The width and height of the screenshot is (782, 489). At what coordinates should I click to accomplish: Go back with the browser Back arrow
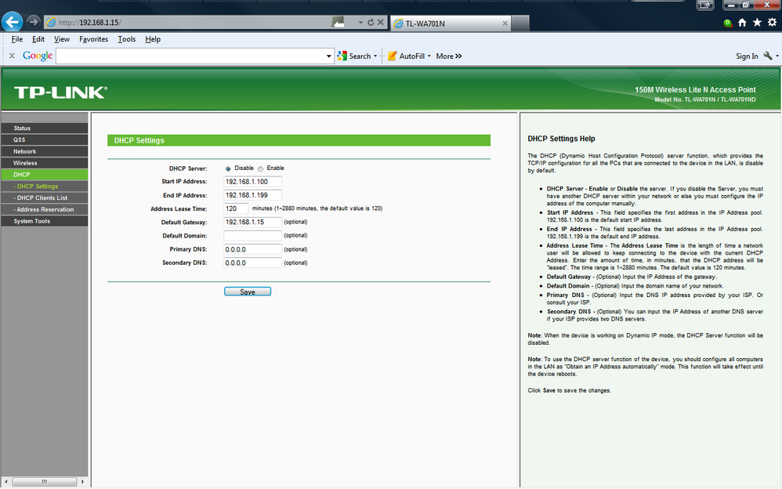pyautogui.click(x=12, y=22)
